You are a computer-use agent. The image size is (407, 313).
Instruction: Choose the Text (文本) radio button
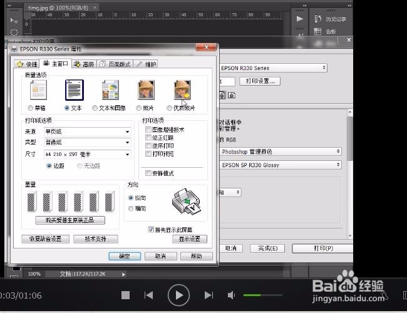(67, 108)
